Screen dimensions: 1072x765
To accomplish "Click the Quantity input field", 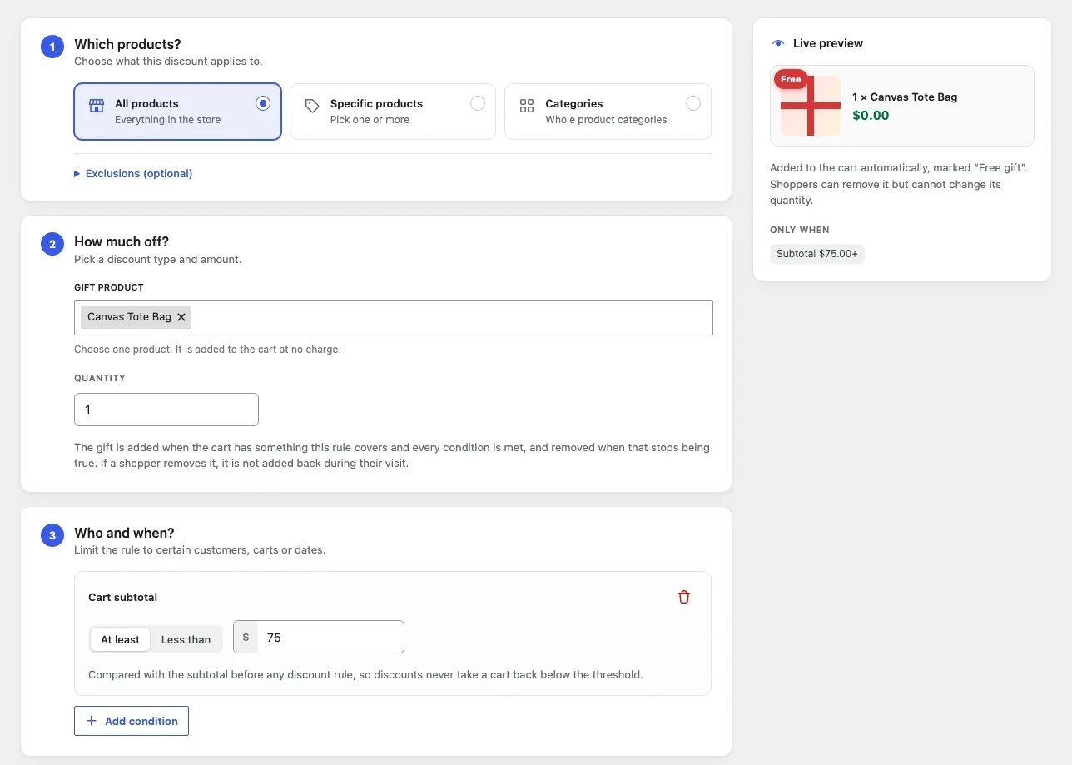I will coord(166,410).
